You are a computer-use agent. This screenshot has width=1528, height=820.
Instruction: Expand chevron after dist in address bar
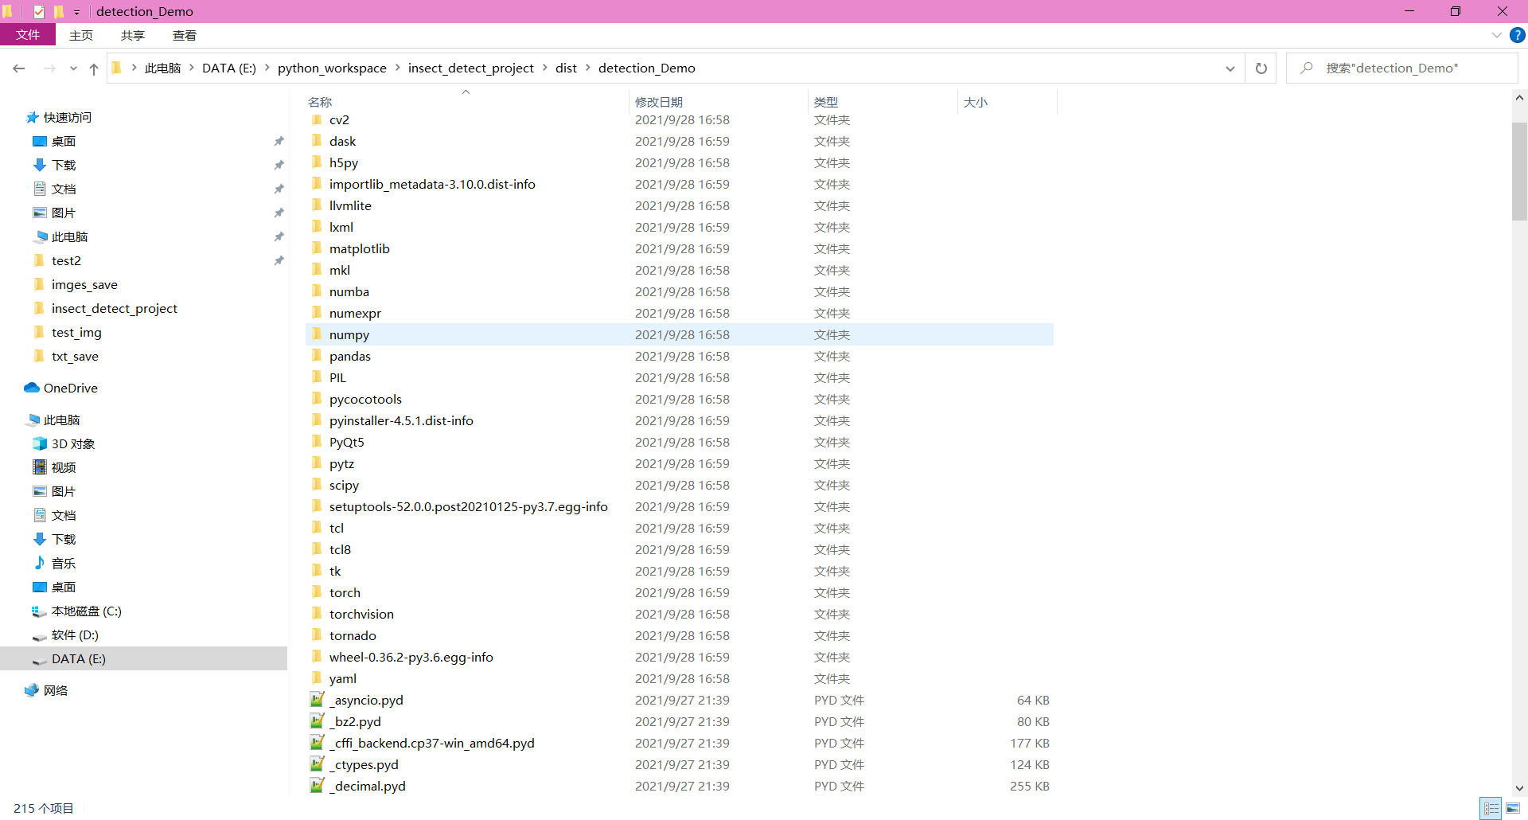[588, 68]
